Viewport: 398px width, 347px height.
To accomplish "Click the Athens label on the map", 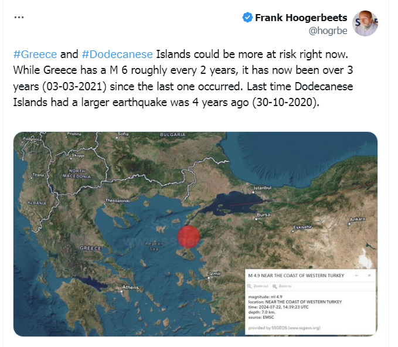I will pos(130,287).
